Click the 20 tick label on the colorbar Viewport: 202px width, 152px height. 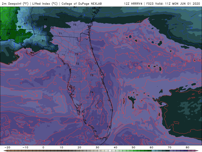pos(79,147)
